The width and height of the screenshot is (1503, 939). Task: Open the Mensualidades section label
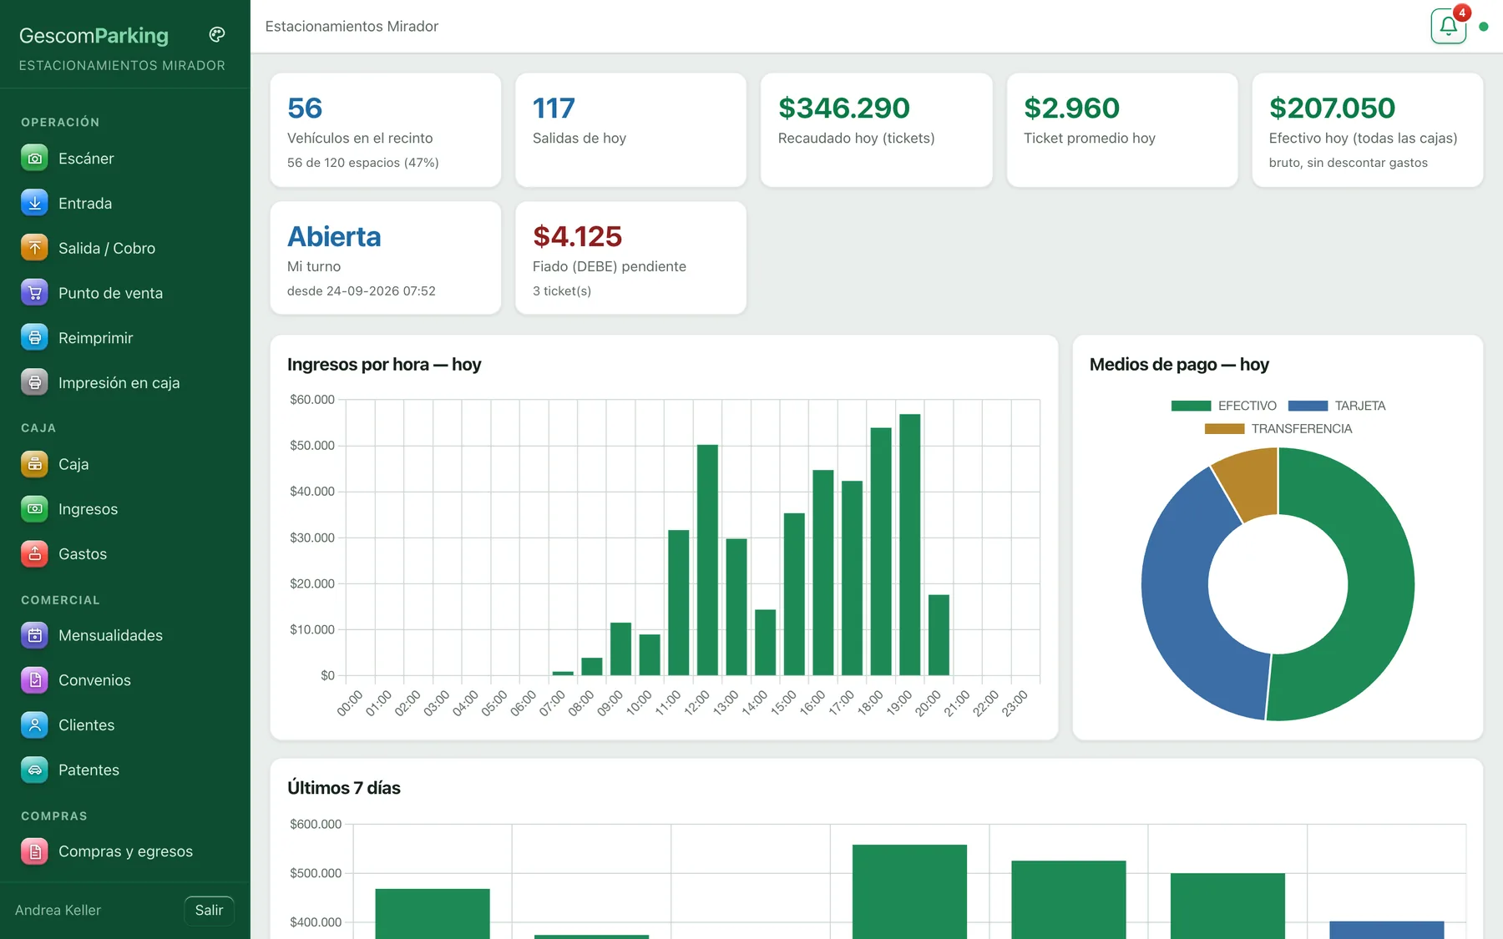pyautogui.click(x=110, y=635)
